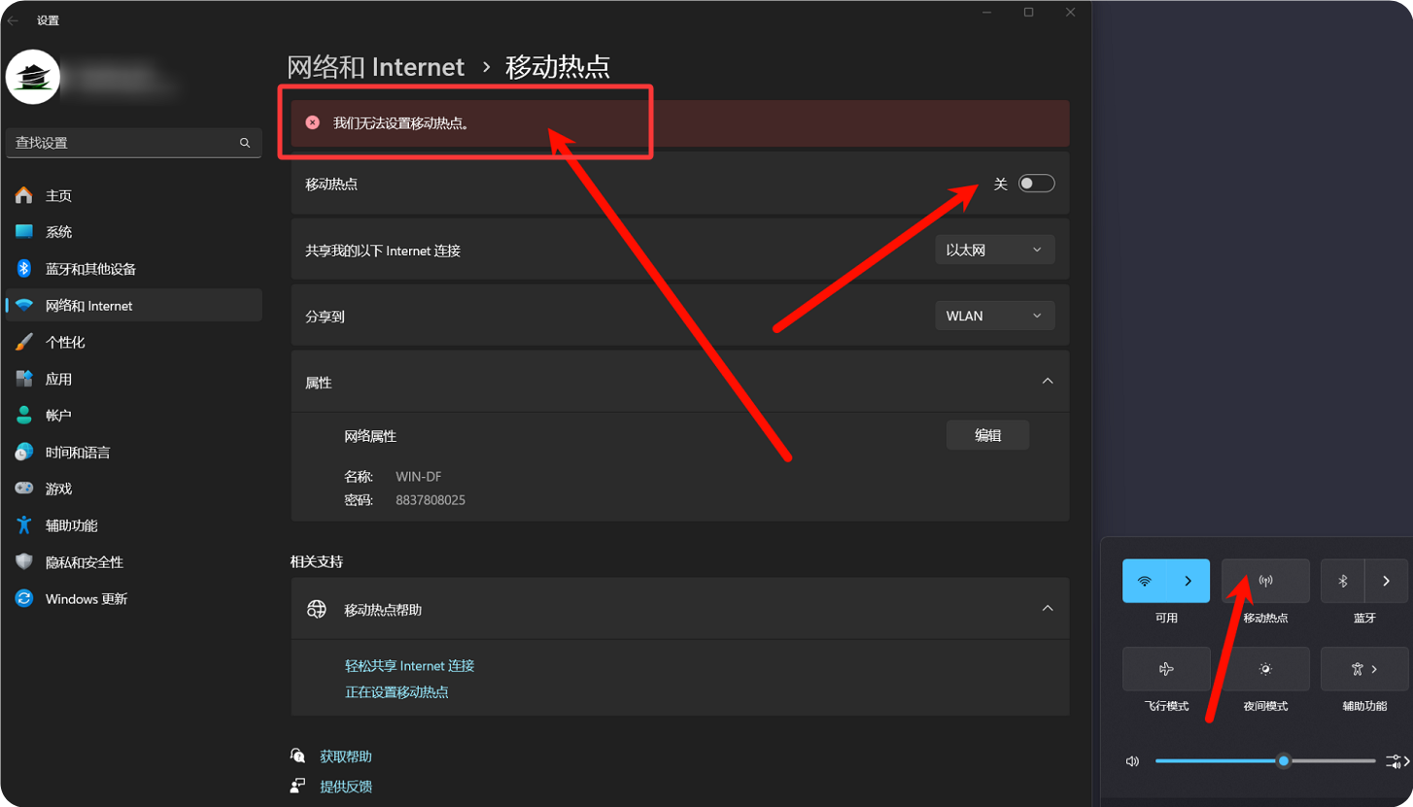Collapse the 移动热点帮助 section chevron
The height and width of the screenshot is (807, 1413).
pos(1048,608)
